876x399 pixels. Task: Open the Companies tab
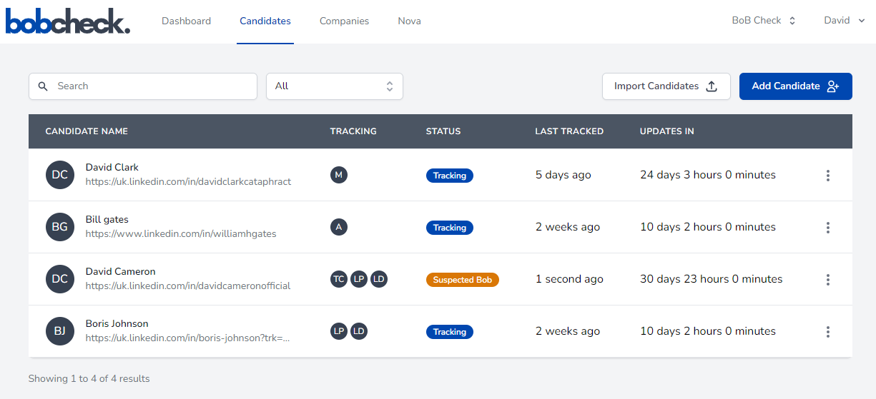tap(344, 21)
